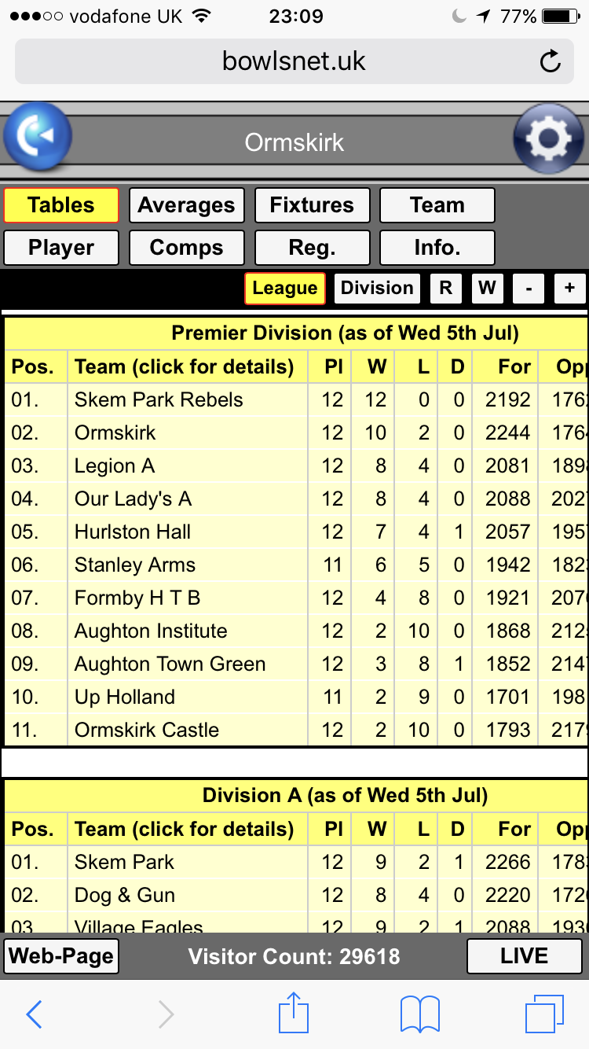Toggle the W option button
This screenshot has height=1049, width=589.
(x=487, y=289)
